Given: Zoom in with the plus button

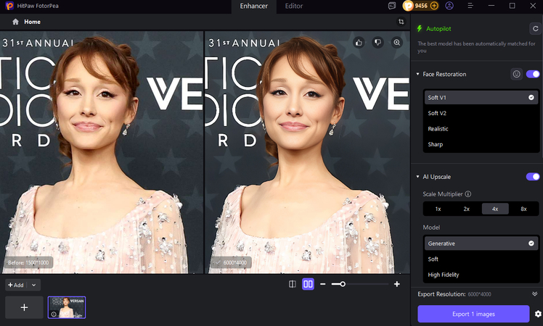Looking at the screenshot, I should coord(397,284).
